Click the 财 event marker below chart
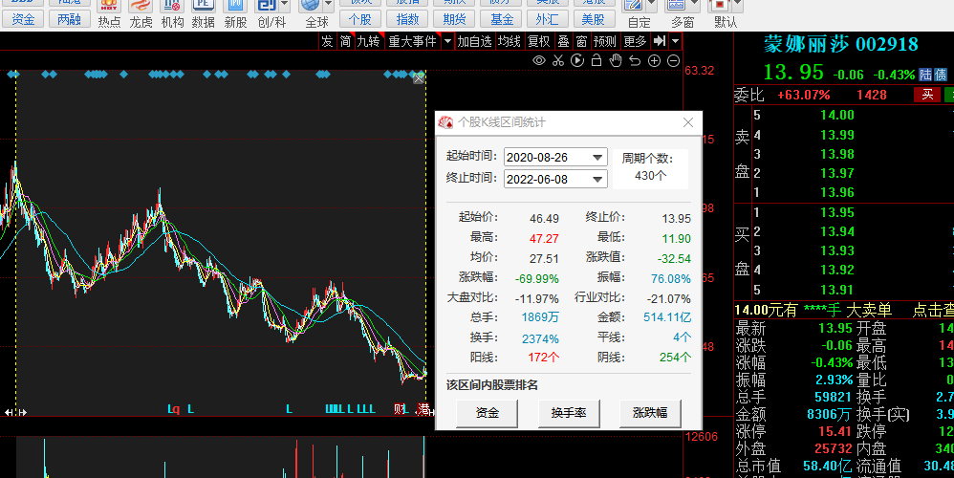 (400, 409)
